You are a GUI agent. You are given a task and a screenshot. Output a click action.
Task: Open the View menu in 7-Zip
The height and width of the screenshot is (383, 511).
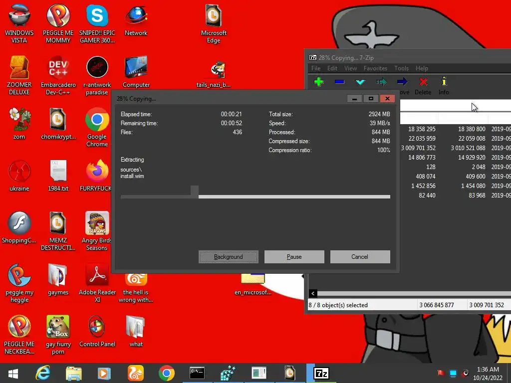(351, 68)
